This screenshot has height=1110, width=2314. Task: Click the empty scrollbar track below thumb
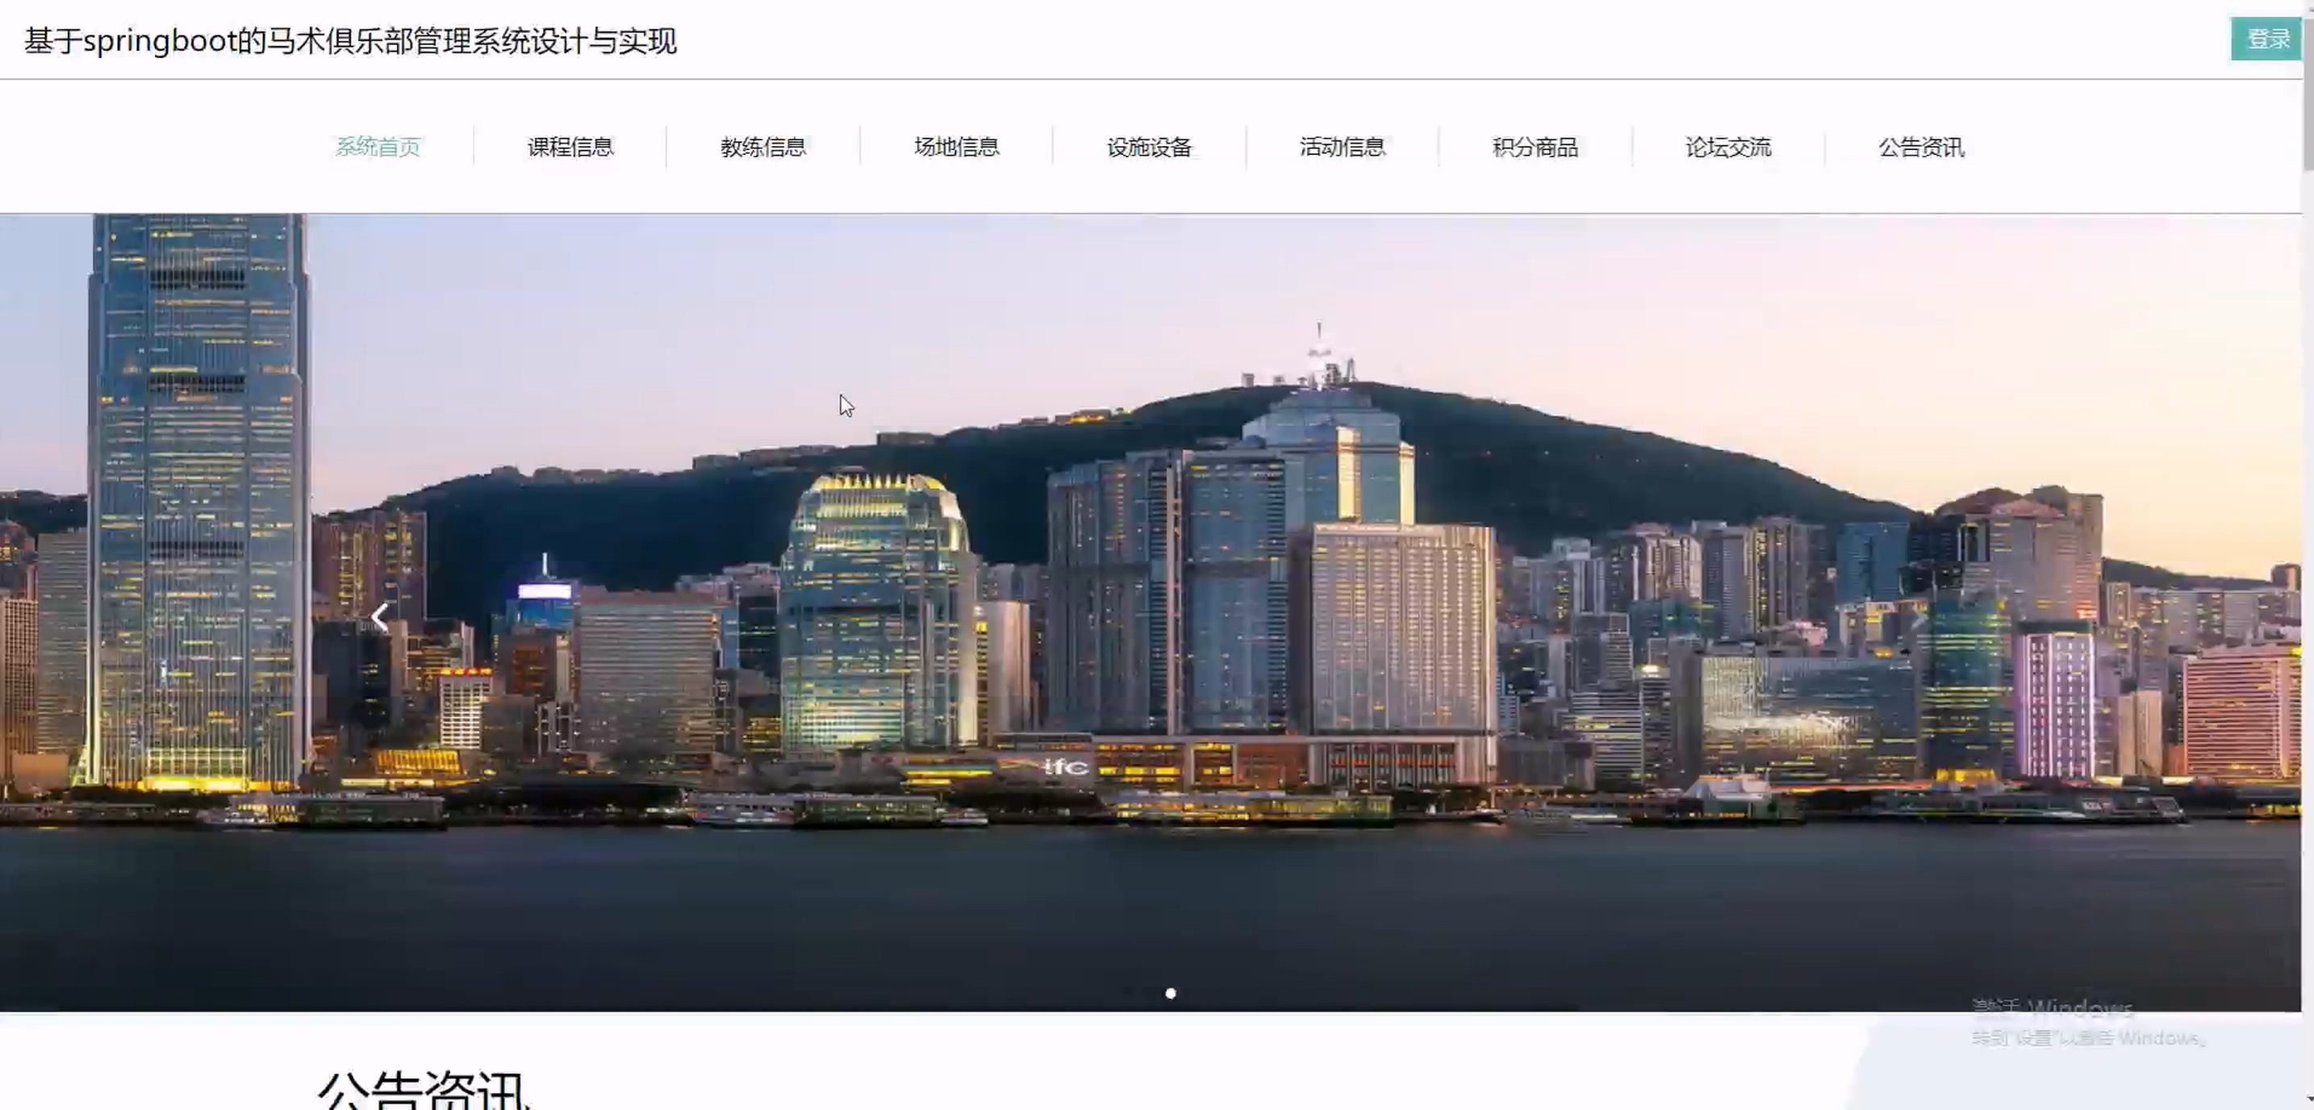(x=2308, y=628)
